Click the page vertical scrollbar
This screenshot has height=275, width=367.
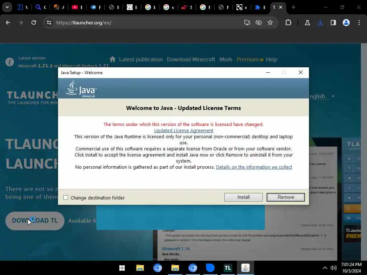[364, 152]
